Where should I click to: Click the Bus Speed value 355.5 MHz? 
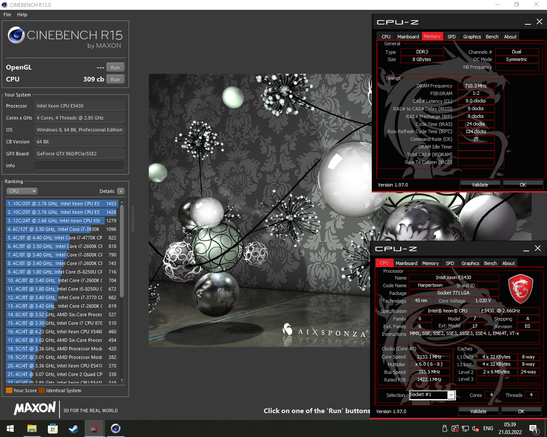click(x=429, y=372)
